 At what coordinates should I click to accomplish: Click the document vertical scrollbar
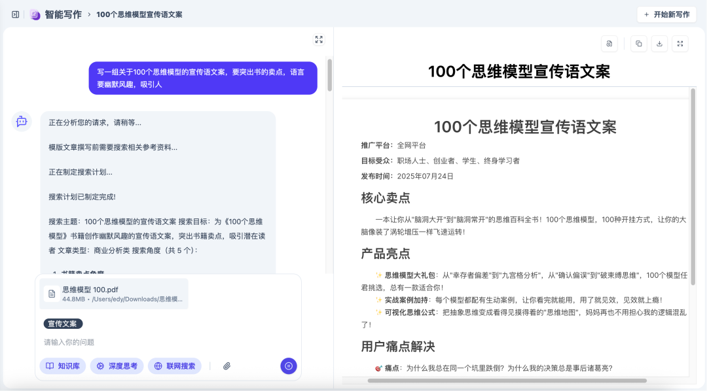tap(693, 186)
